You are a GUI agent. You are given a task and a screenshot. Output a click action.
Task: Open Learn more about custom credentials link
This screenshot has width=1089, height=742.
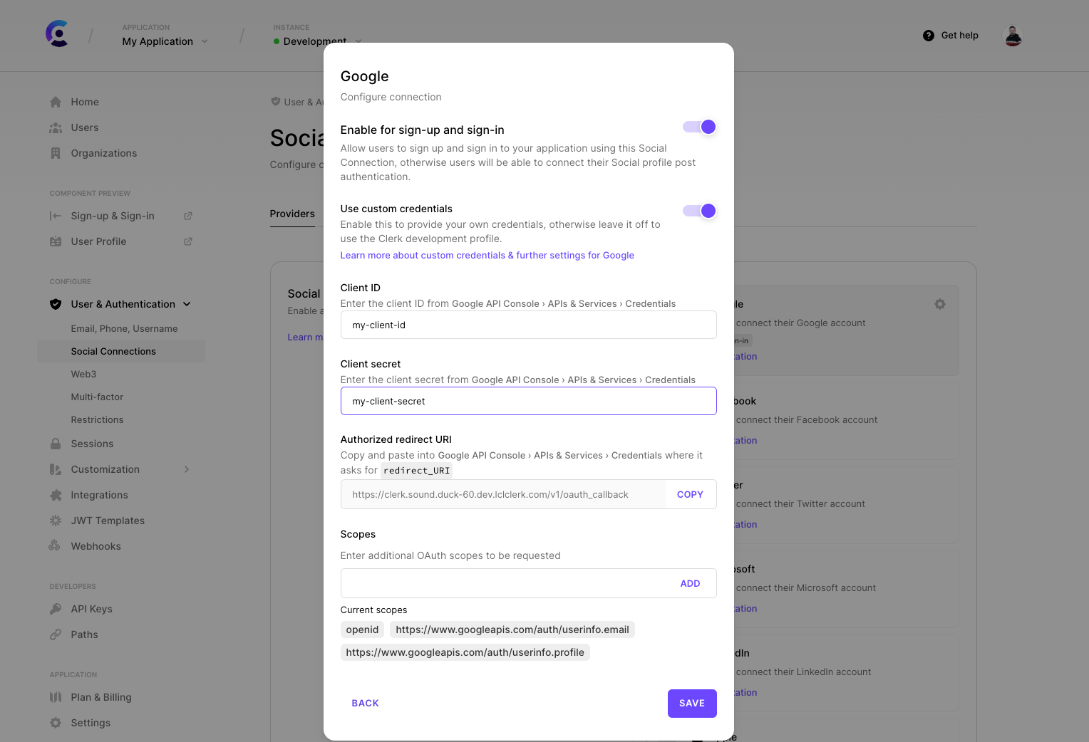(x=487, y=255)
